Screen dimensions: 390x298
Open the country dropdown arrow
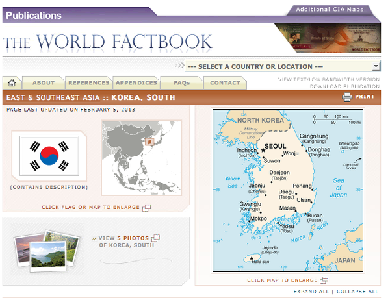pyautogui.click(x=376, y=66)
